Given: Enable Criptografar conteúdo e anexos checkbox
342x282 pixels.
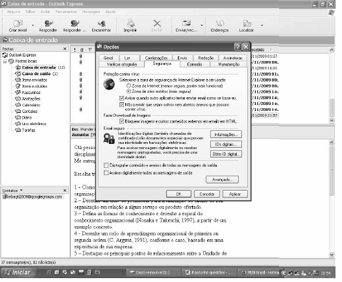Looking at the screenshot, I should click(x=106, y=165).
